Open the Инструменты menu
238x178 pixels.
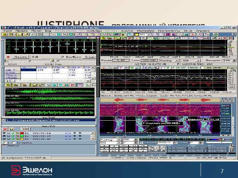(169, 31)
